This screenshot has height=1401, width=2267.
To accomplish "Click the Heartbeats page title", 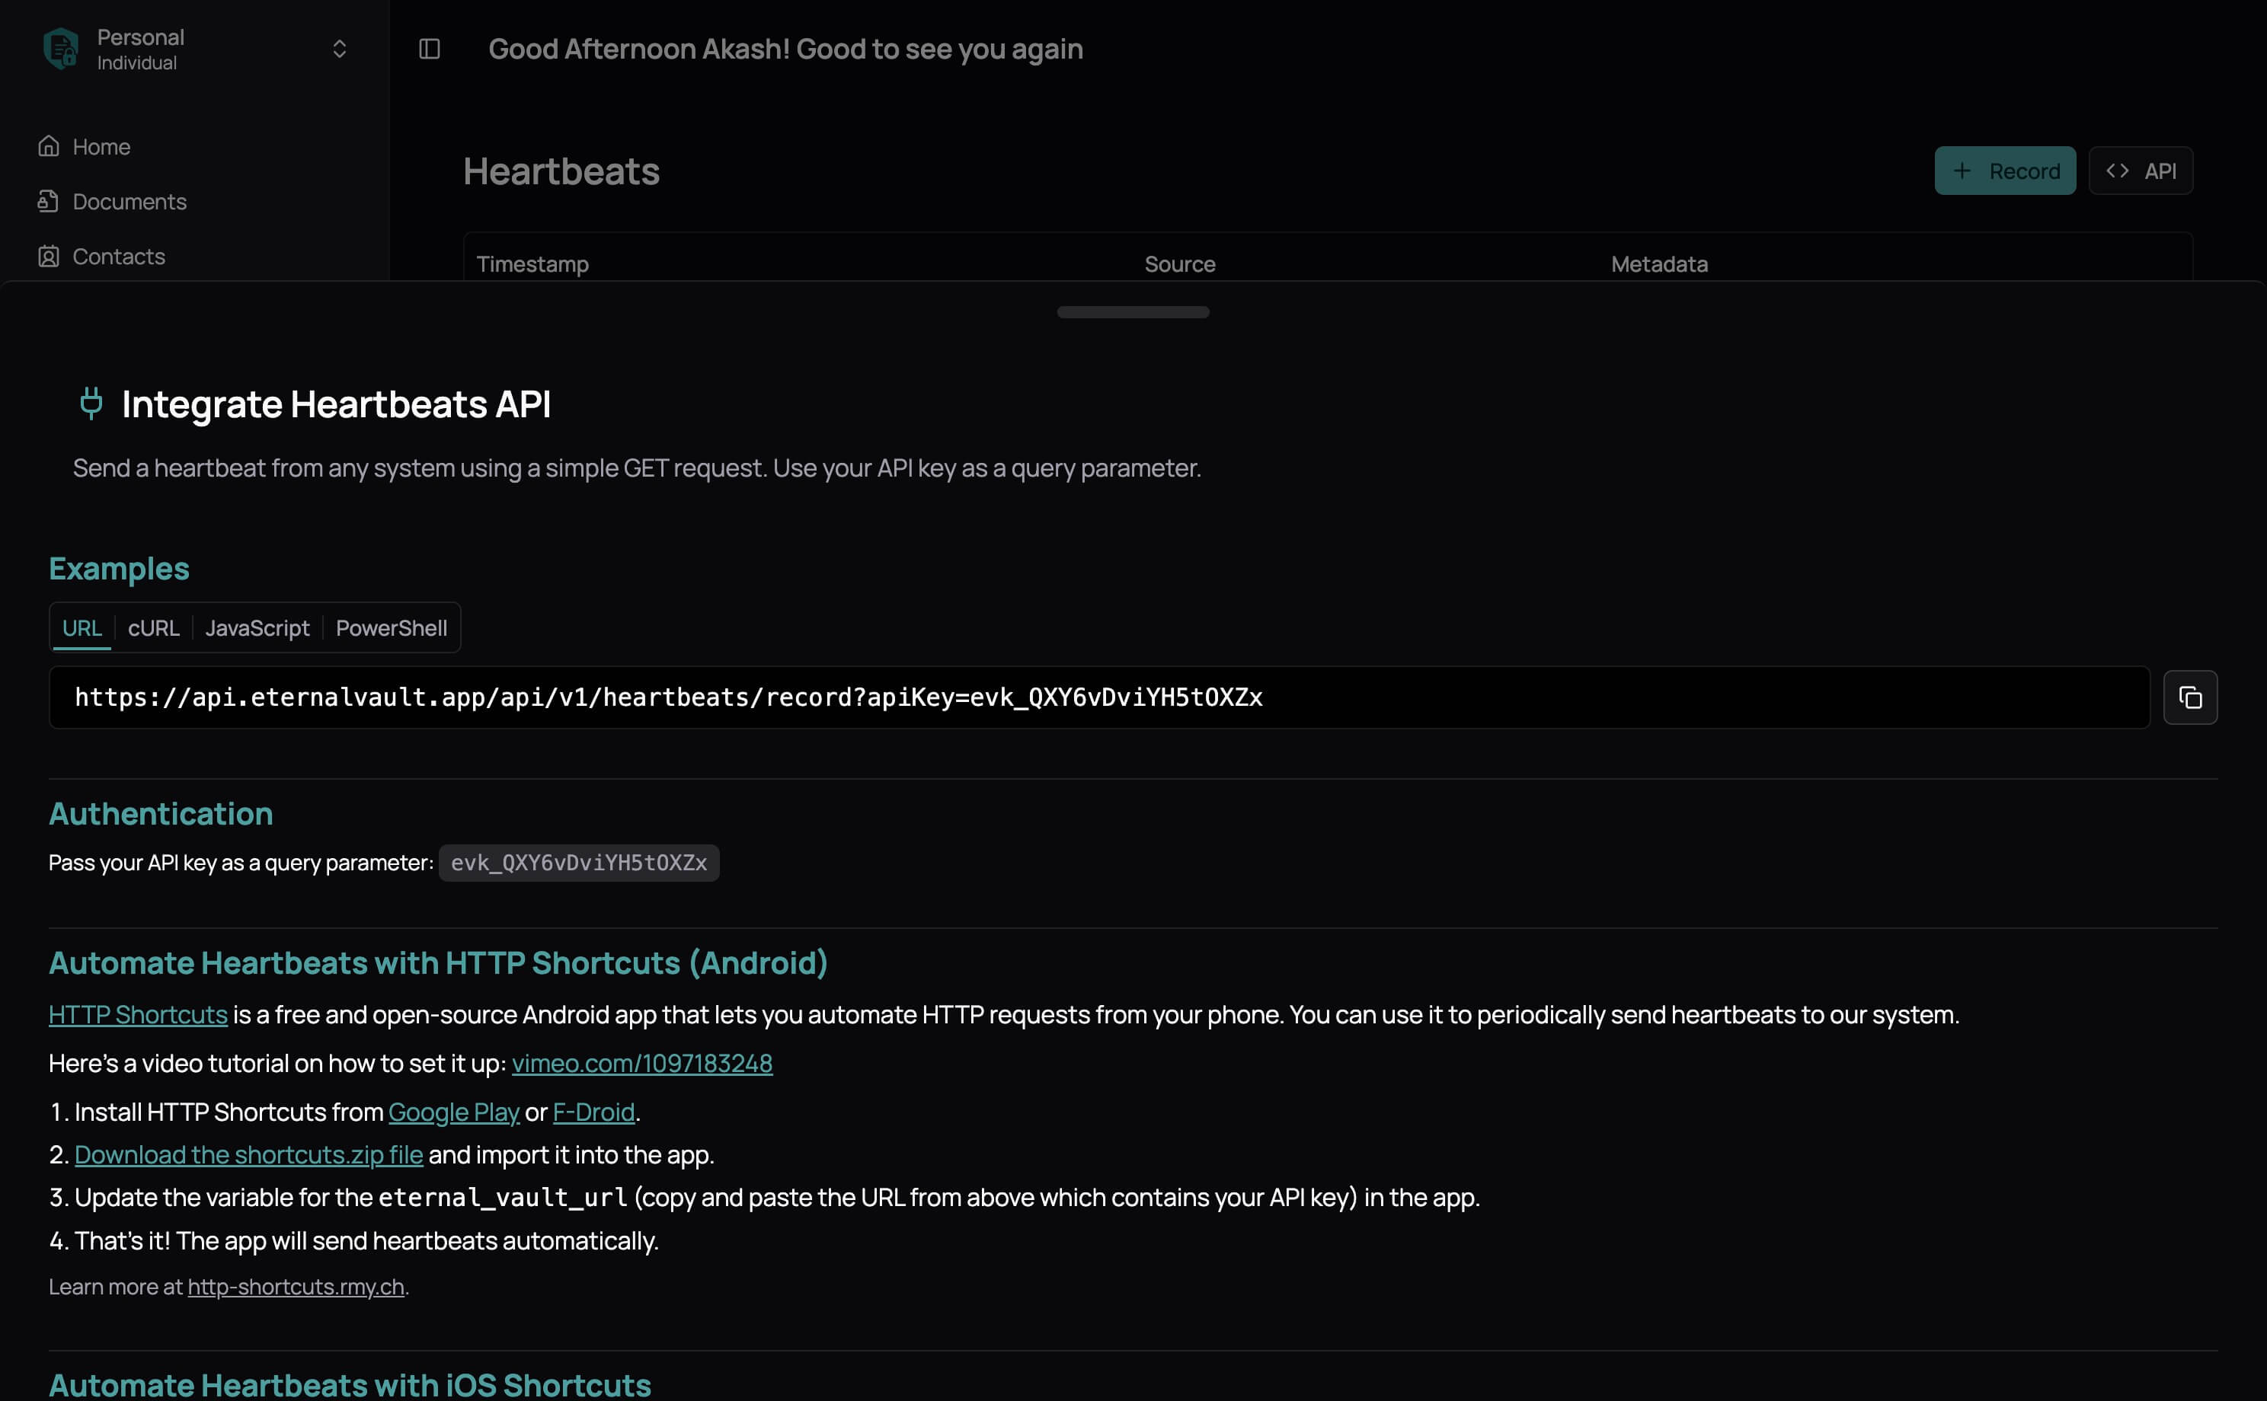I will pyautogui.click(x=561, y=171).
